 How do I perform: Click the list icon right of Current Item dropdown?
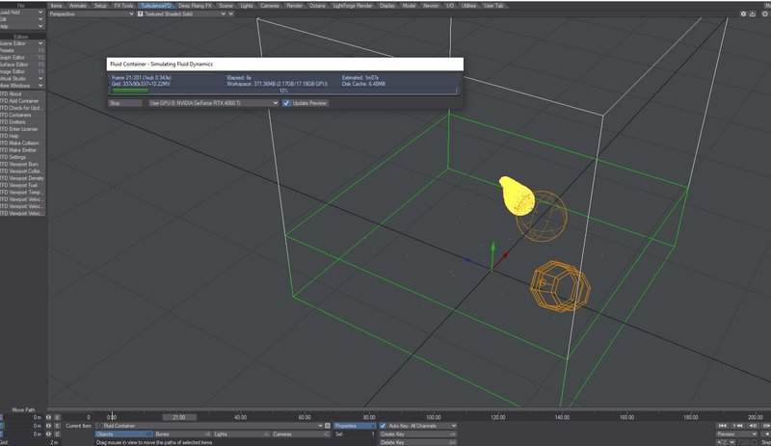(328, 426)
